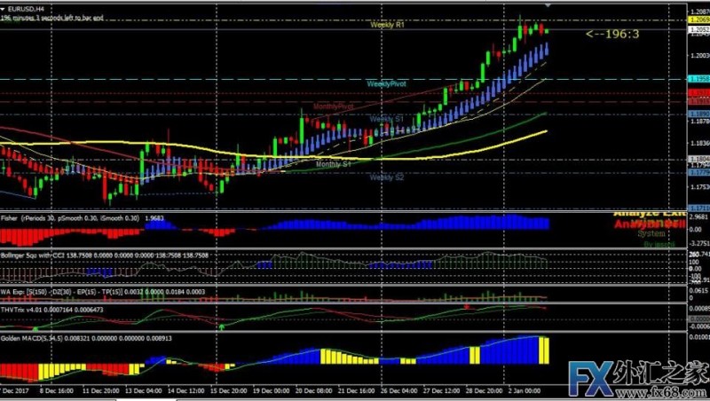The height and width of the screenshot is (401, 710).
Task: Click the 15 Dec 20:00 time label
Action: click(228, 391)
